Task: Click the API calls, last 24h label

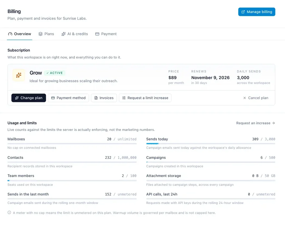Action: point(162,194)
